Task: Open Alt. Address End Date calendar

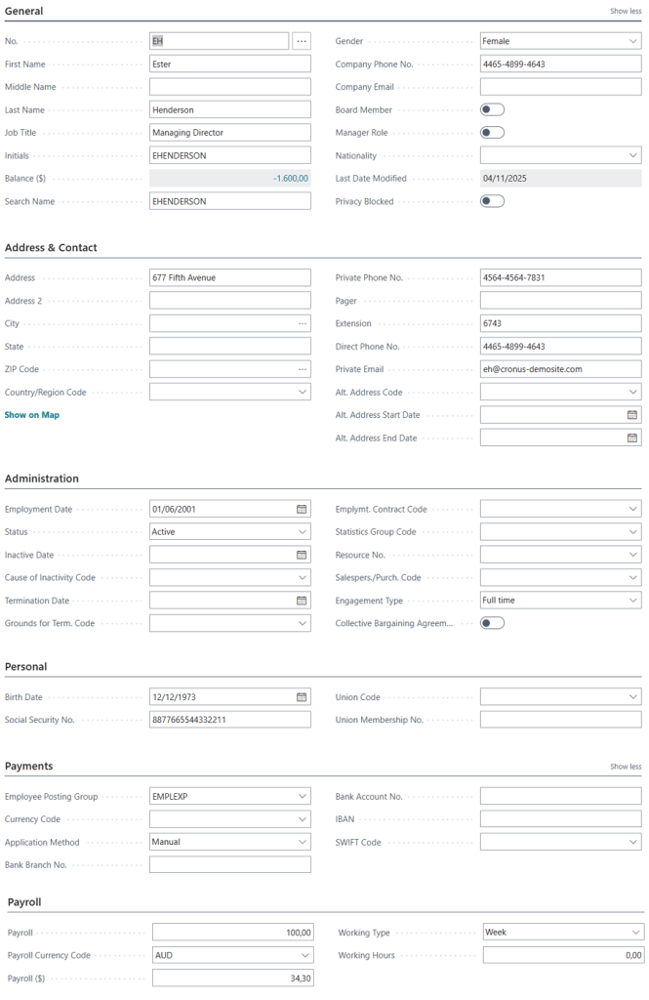Action: [x=632, y=438]
